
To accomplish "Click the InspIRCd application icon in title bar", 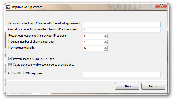I will point(8,7).
